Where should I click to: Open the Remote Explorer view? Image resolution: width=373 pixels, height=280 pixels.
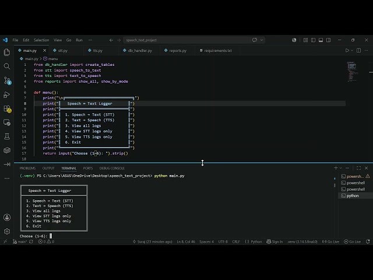click(x=7, y=123)
